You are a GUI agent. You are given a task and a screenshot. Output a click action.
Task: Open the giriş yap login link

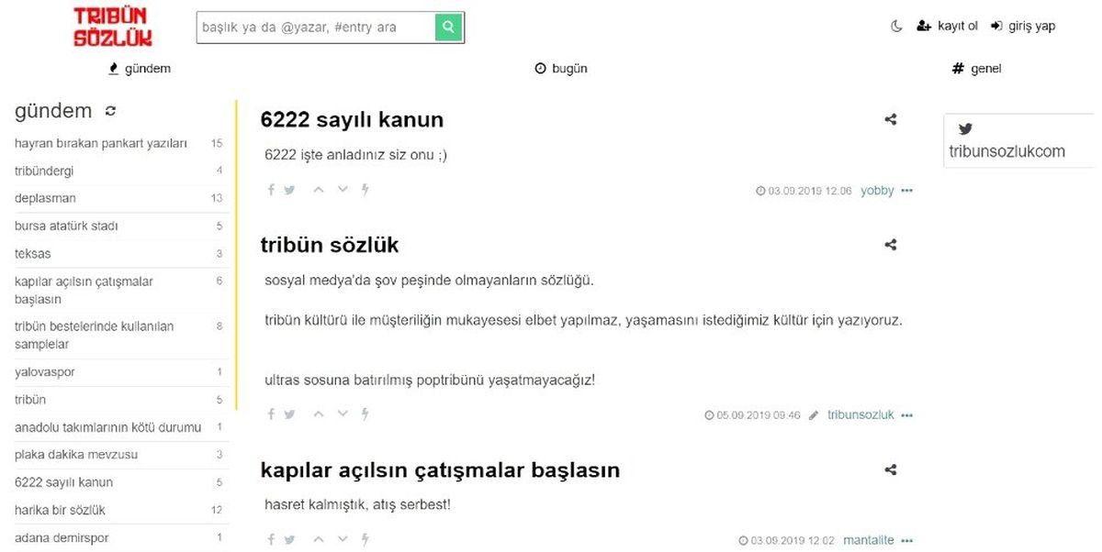click(x=1023, y=27)
